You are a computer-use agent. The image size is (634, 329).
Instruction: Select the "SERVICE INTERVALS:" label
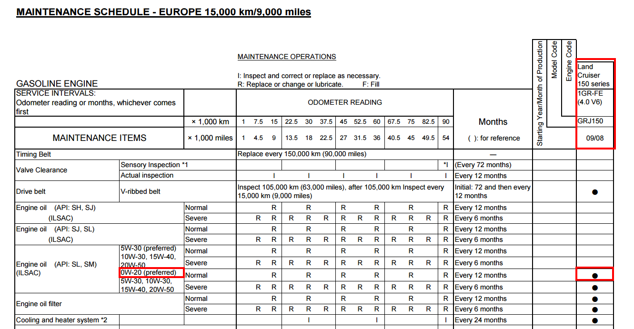pos(56,94)
